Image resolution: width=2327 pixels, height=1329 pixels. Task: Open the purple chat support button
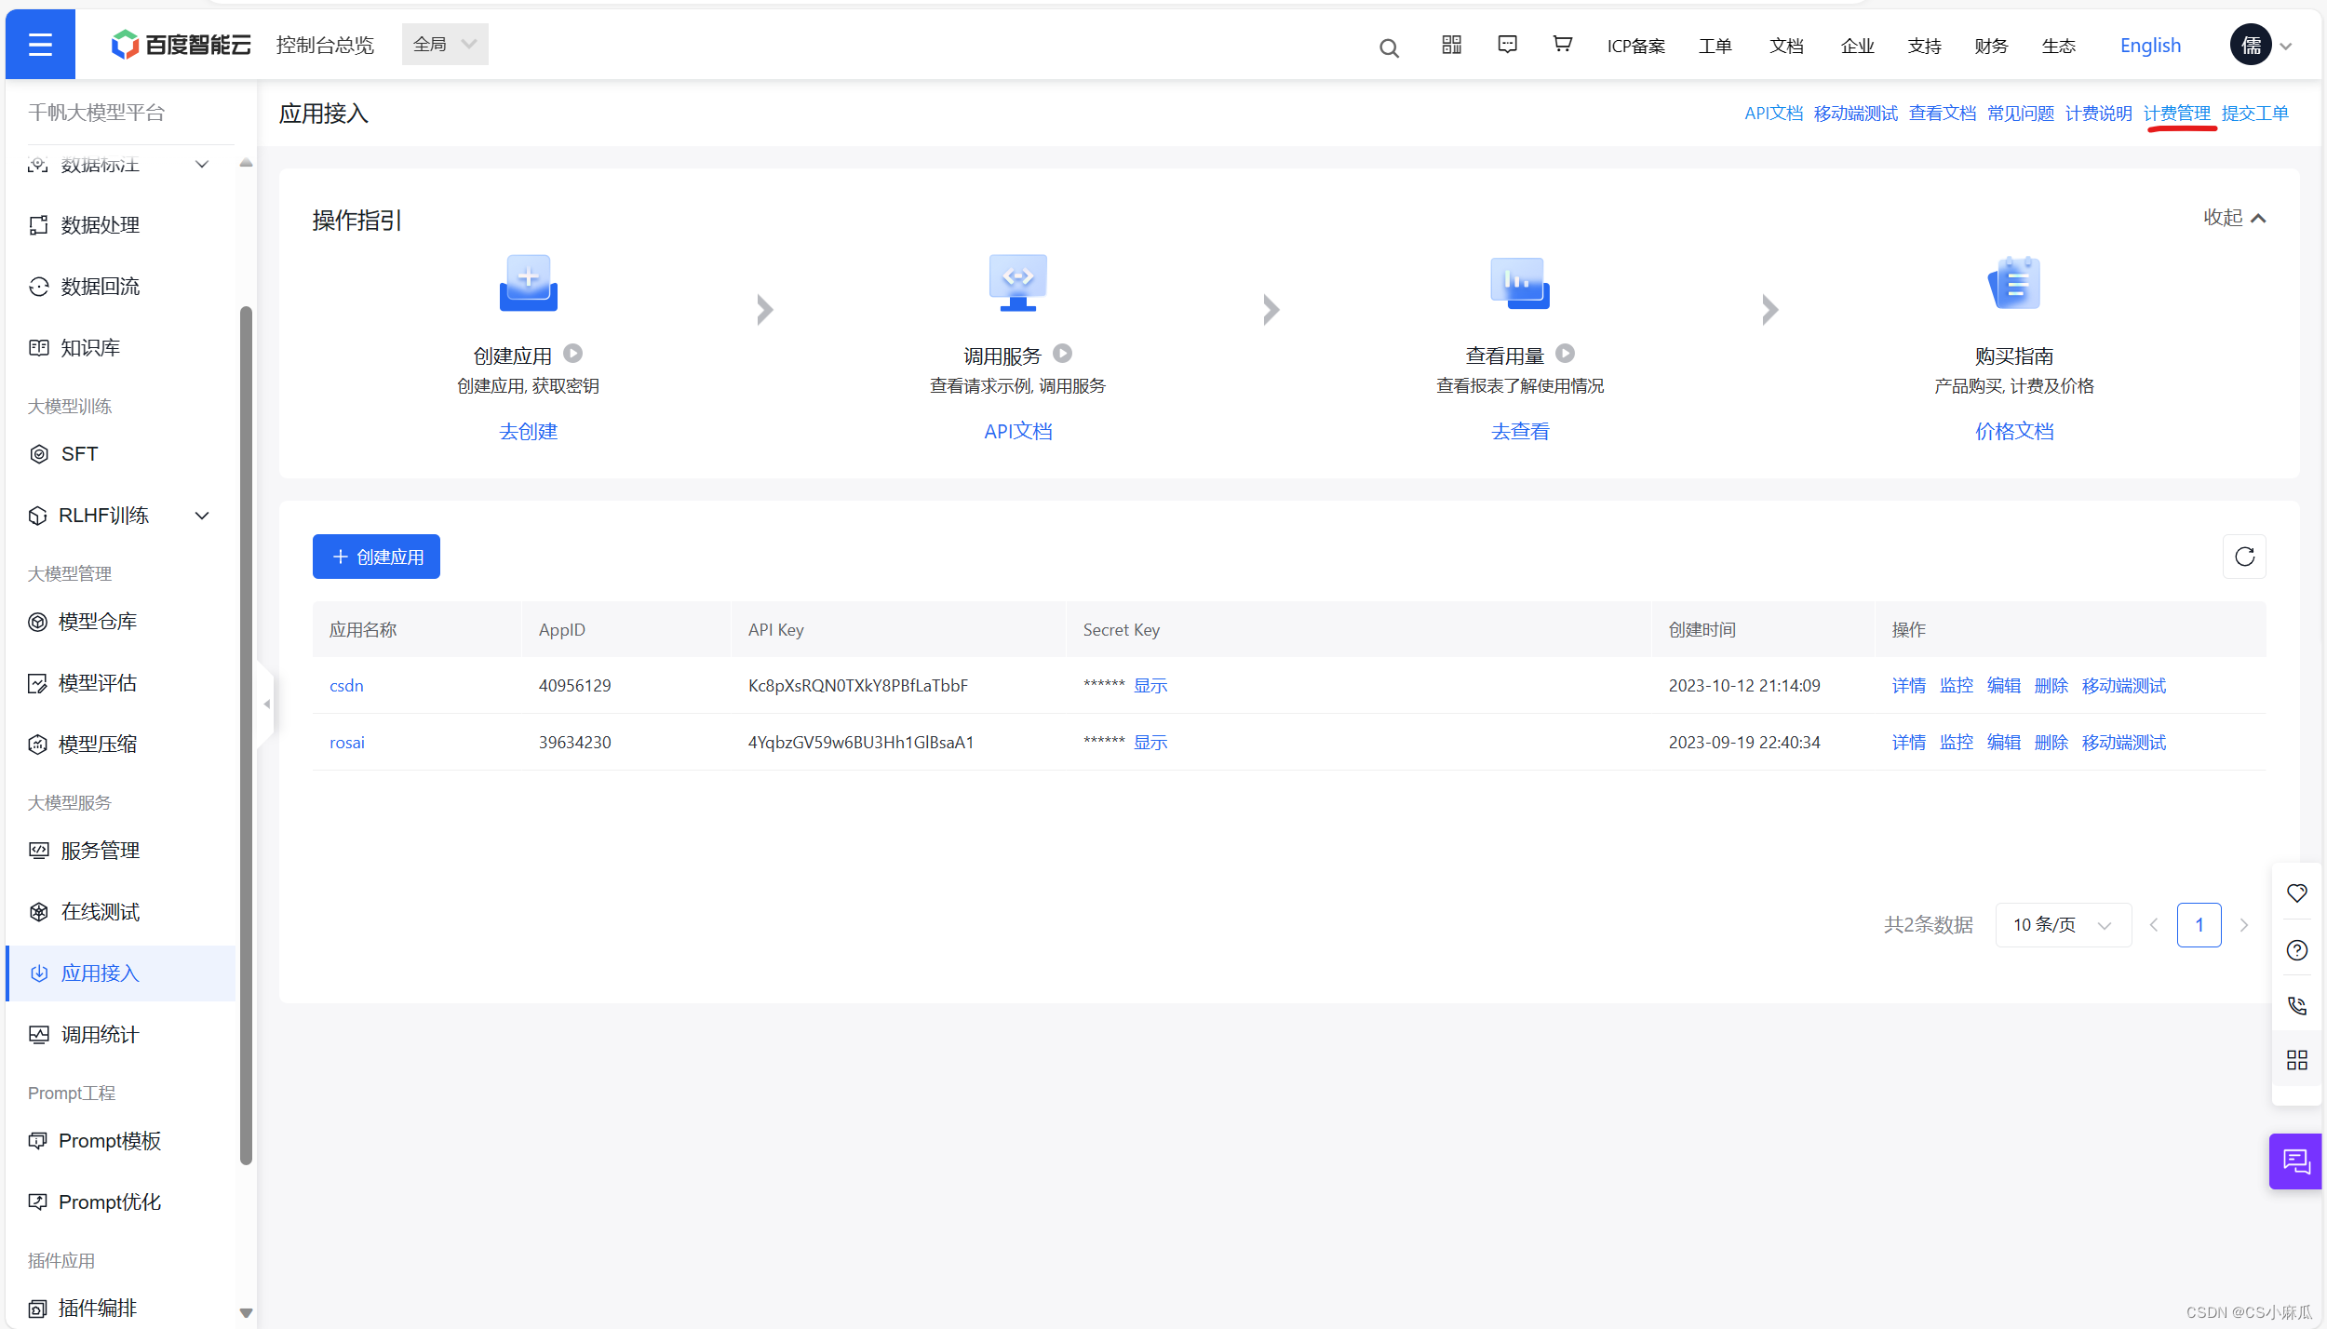click(x=2295, y=1161)
